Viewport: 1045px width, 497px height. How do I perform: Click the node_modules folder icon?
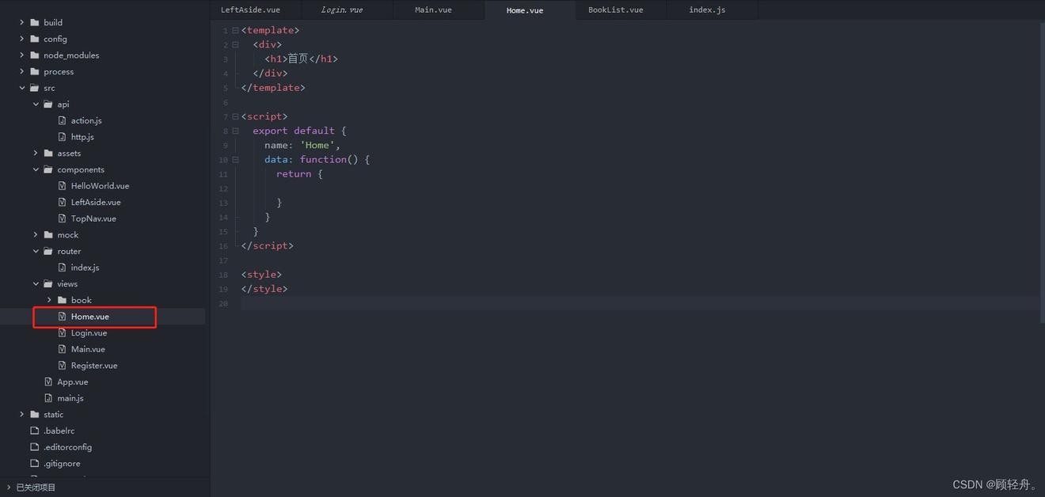[x=35, y=55]
